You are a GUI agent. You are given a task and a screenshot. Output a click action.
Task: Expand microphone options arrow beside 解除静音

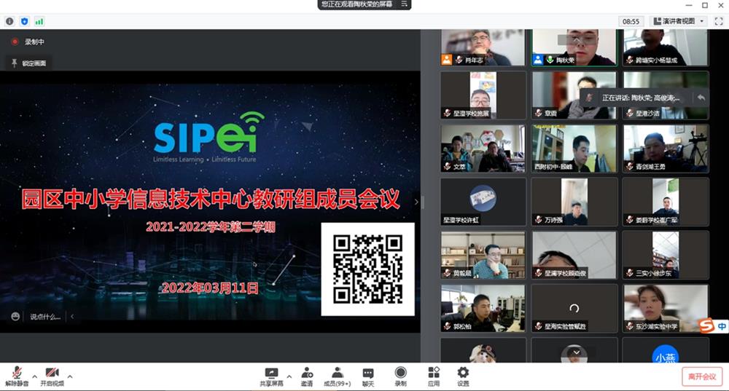[x=34, y=376]
